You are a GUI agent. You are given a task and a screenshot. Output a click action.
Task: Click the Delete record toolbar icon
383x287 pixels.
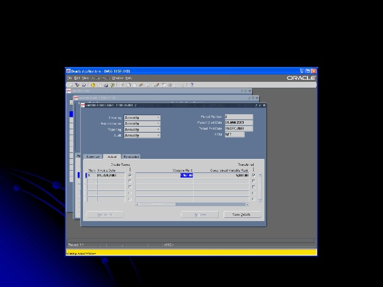pyautogui.click(x=147, y=85)
